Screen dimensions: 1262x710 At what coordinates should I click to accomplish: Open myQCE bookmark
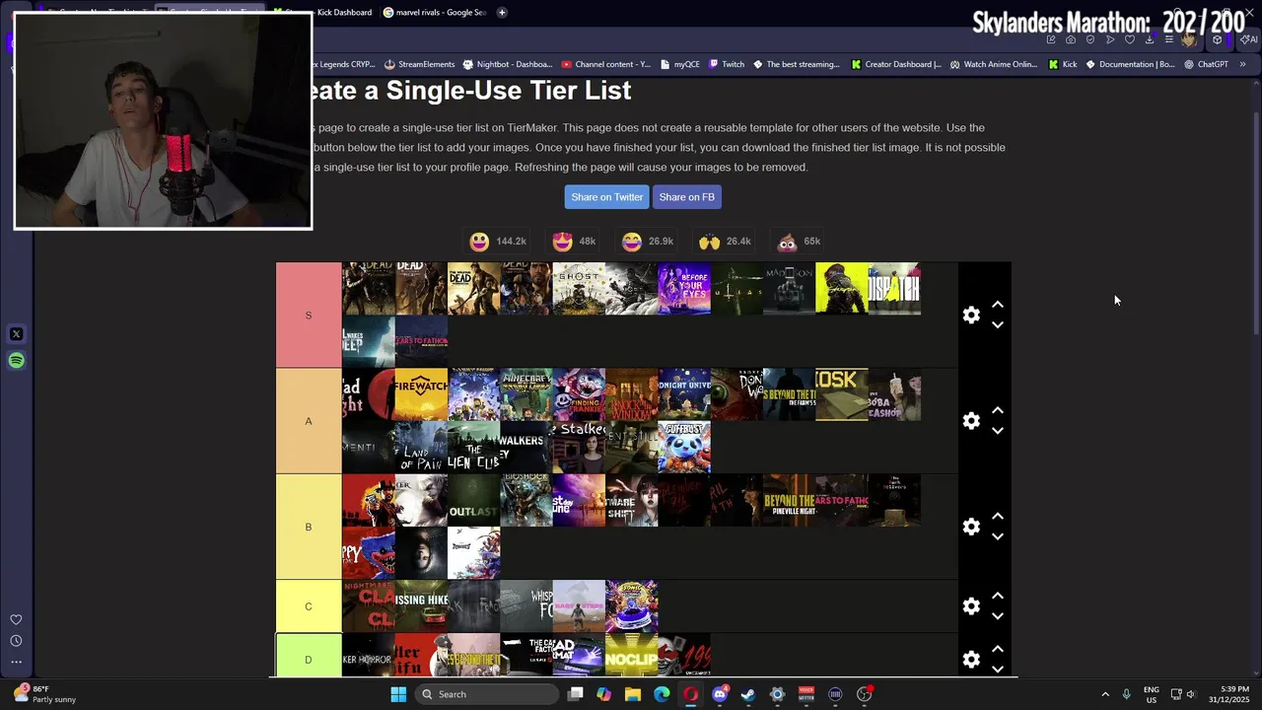point(680,64)
